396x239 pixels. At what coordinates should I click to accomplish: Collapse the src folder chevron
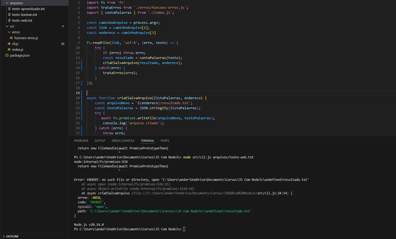pos(7,26)
